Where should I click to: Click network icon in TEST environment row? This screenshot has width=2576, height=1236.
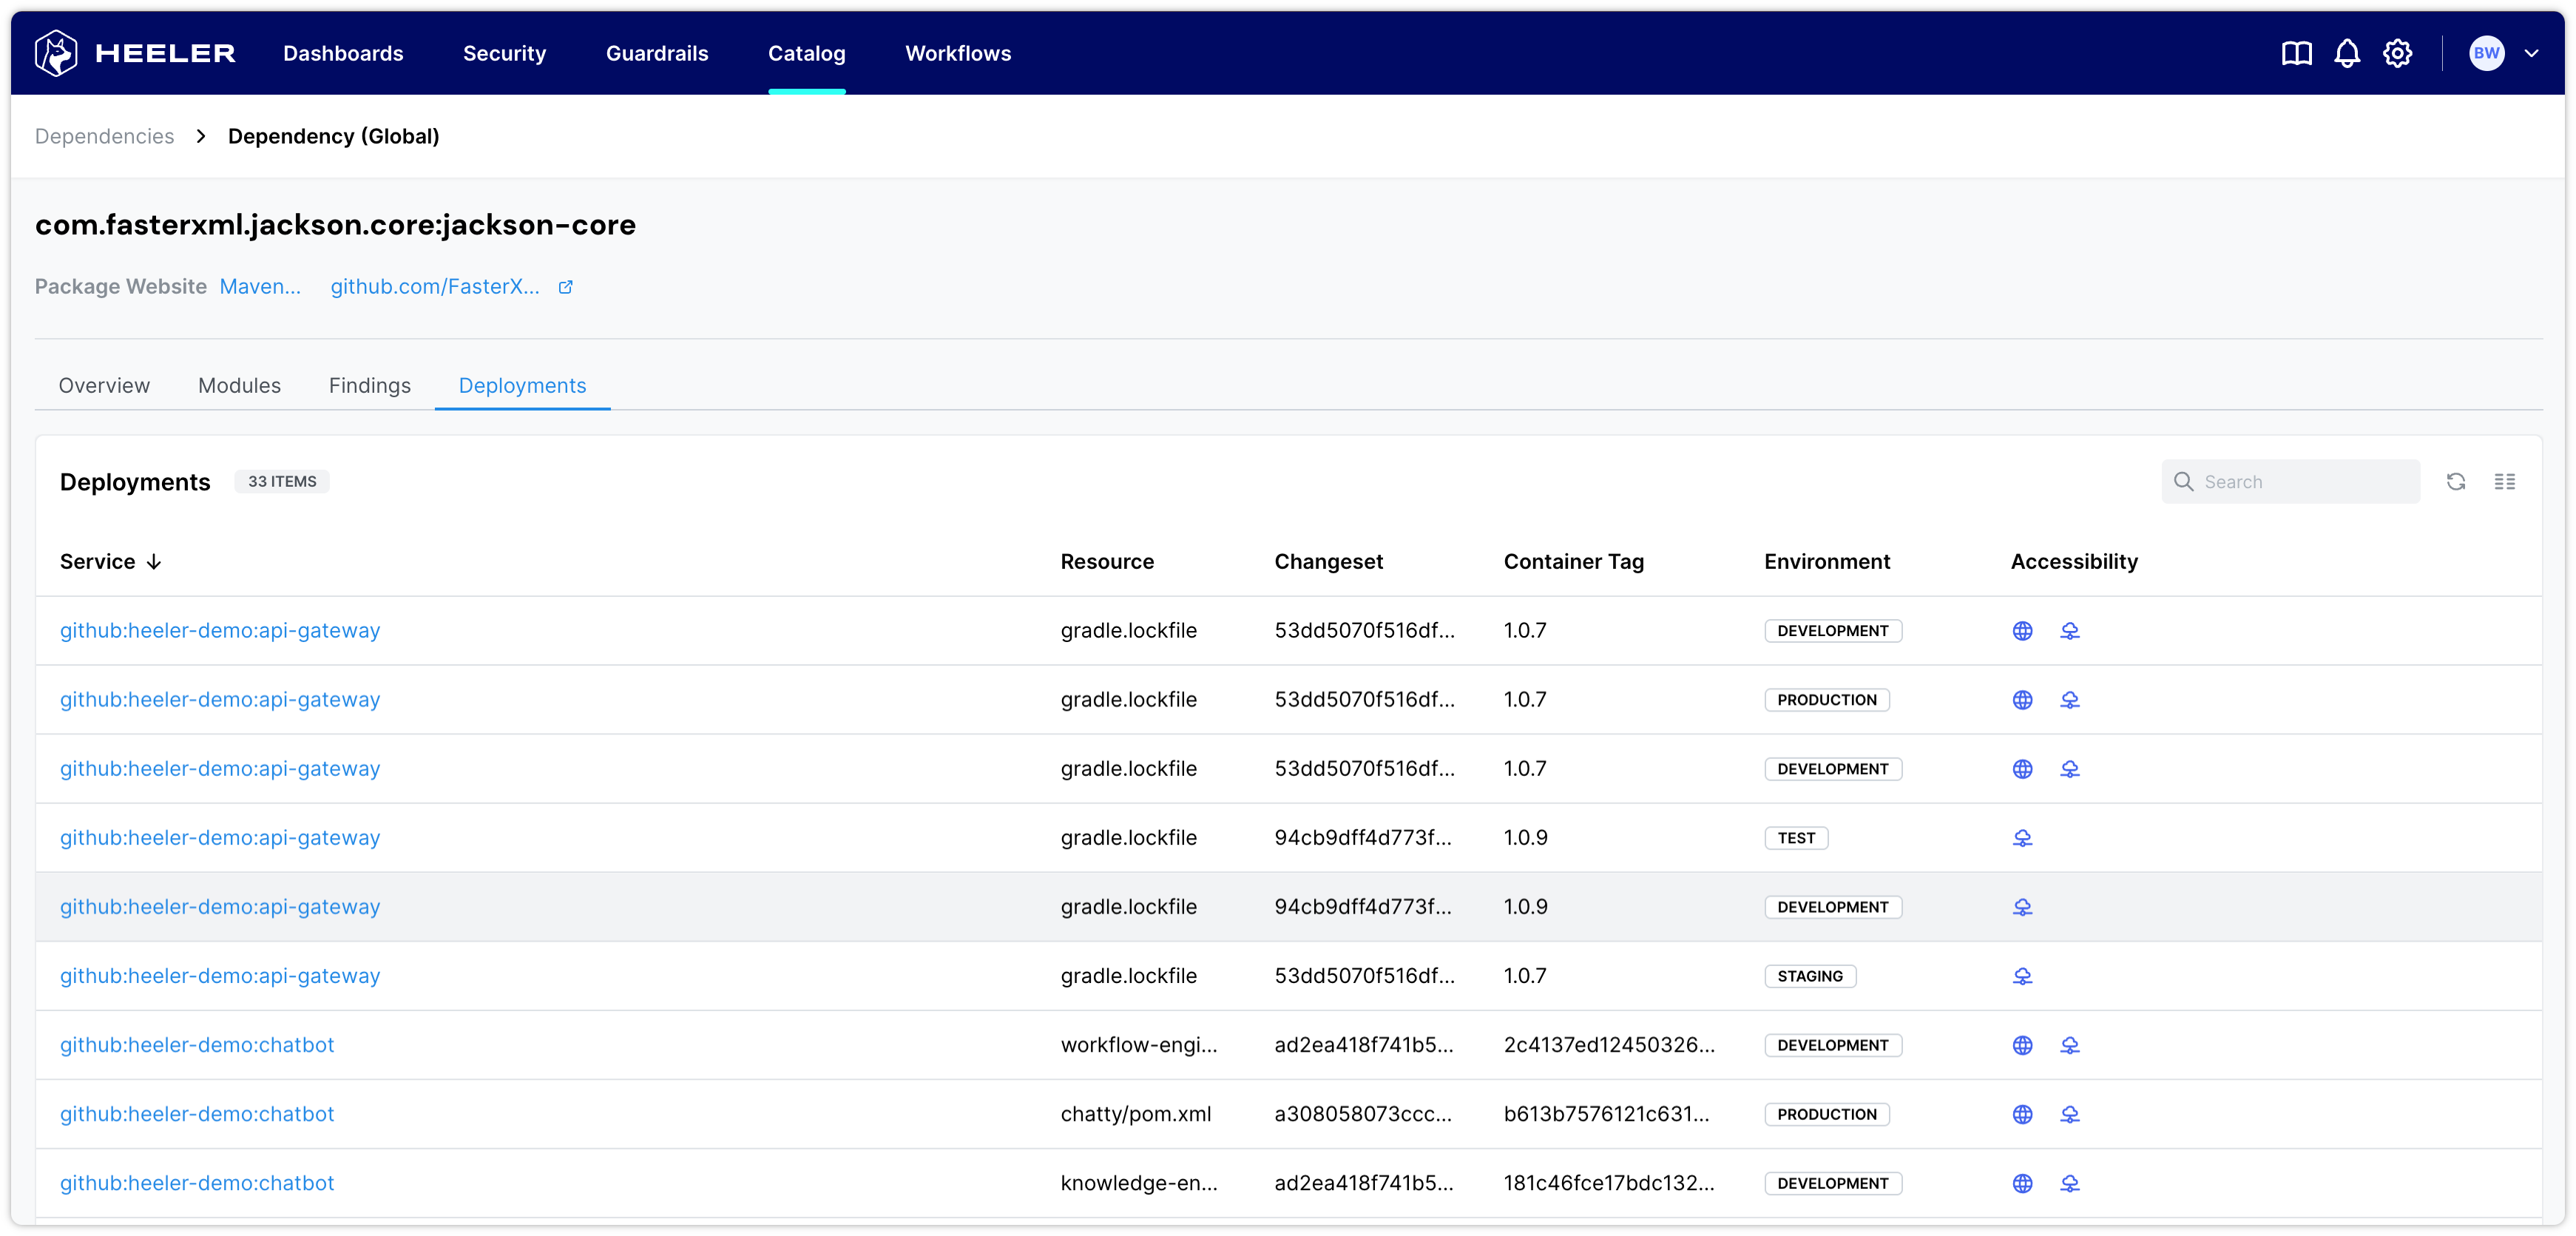pos(2022,838)
